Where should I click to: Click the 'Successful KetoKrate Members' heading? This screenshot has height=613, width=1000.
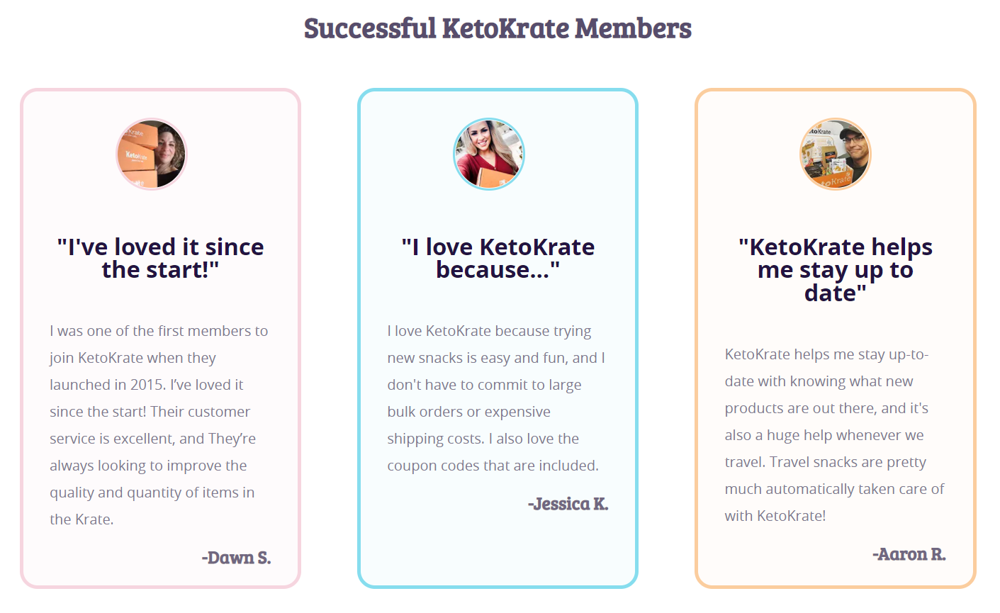point(498,28)
